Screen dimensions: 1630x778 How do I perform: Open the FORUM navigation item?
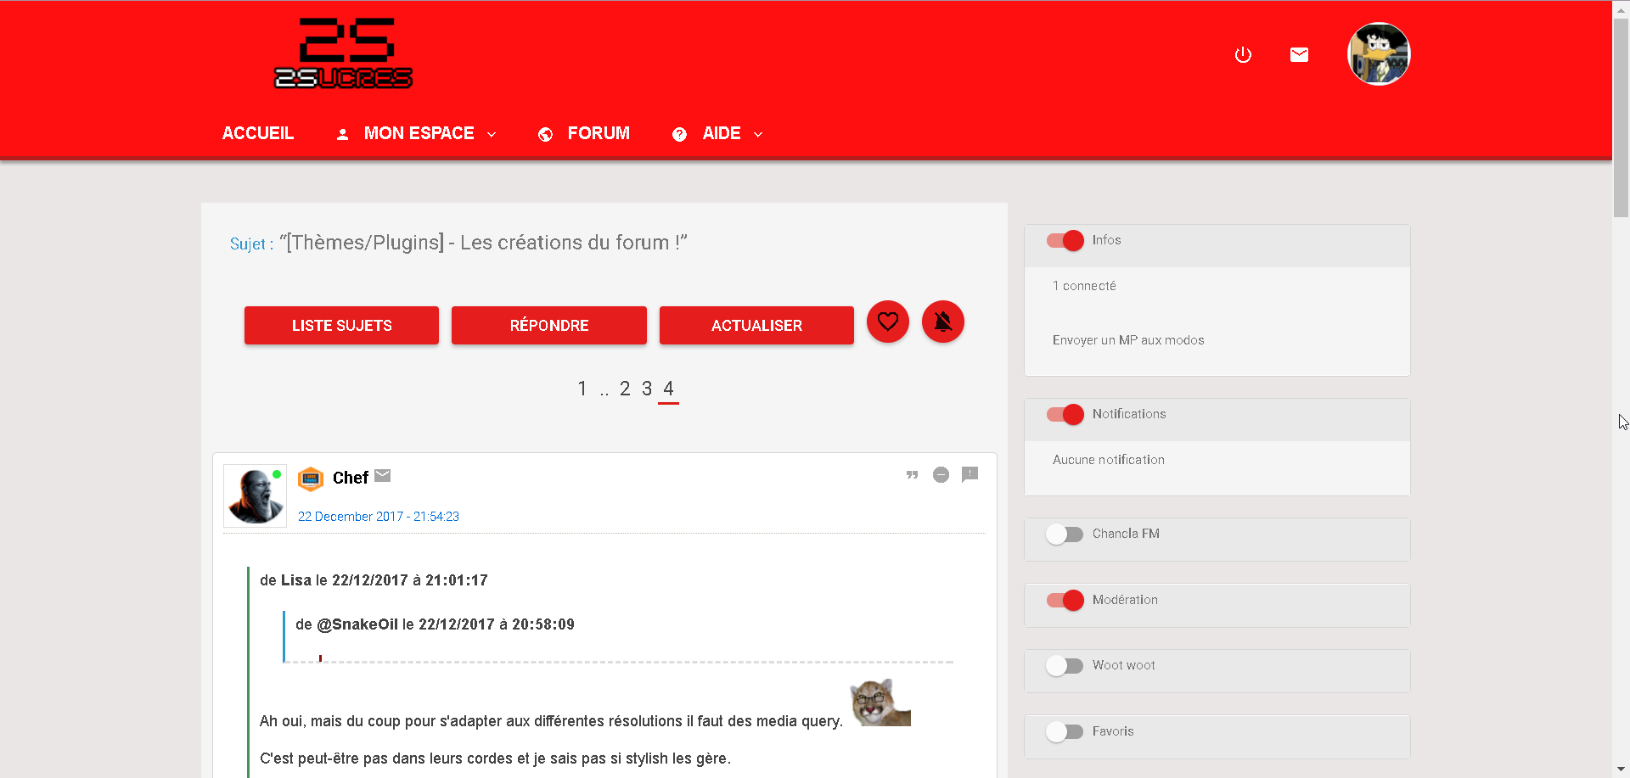[599, 133]
